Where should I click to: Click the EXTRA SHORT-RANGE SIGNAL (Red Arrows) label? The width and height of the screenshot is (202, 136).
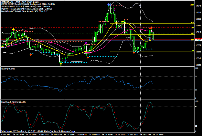pyautogui.click(x=28, y=4)
